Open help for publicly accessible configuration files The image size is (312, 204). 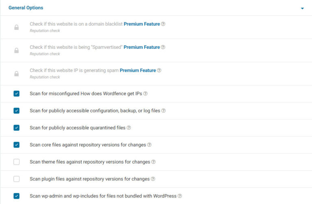tap(164, 111)
